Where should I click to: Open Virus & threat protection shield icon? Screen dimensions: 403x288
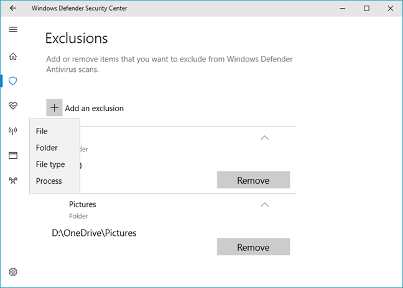(x=13, y=81)
